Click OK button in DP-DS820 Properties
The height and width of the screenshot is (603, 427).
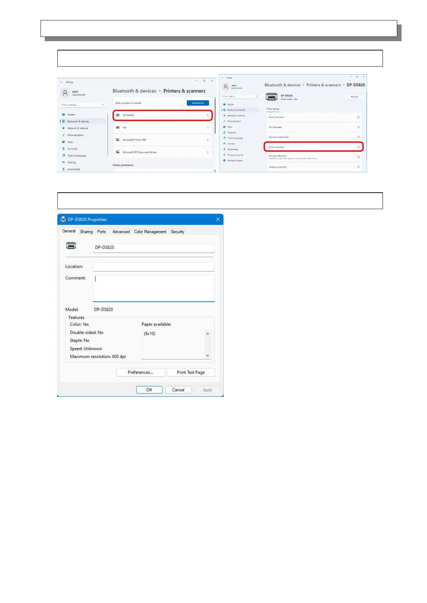(149, 390)
